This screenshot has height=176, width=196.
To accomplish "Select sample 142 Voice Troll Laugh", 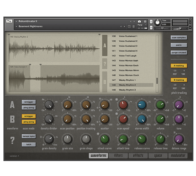I will (x=131, y=56).
